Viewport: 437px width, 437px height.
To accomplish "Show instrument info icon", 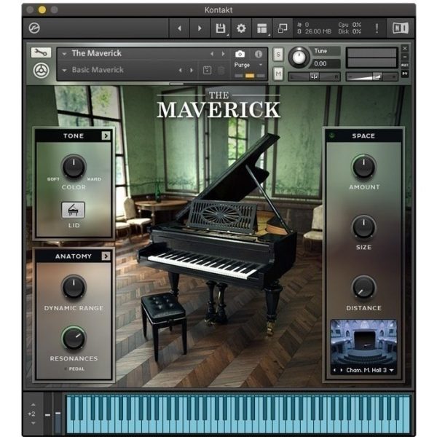I will [x=259, y=54].
